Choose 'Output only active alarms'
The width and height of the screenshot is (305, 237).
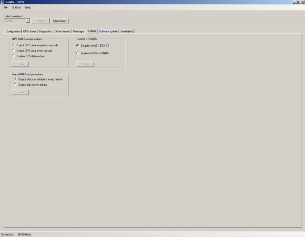point(15,85)
